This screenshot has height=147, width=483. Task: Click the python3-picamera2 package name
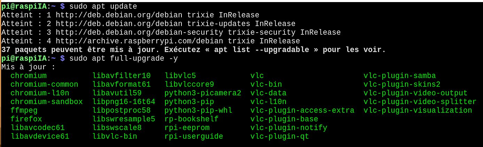click(203, 93)
